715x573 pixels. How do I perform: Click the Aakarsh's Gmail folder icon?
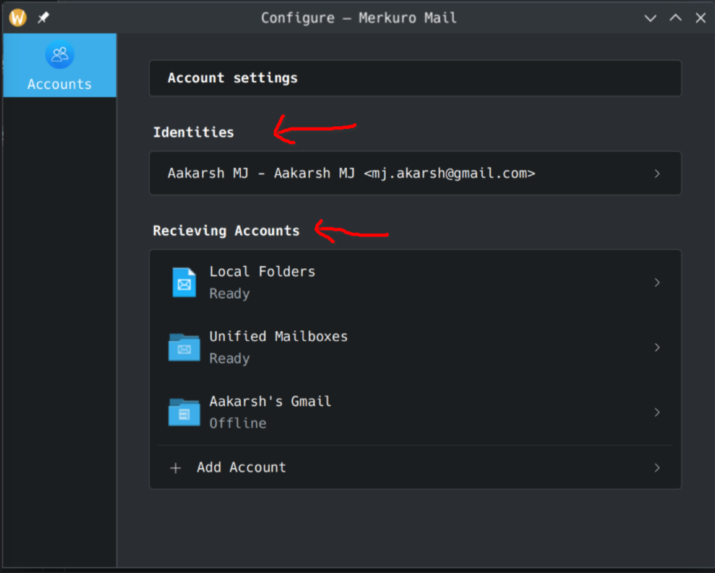point(184,413)
